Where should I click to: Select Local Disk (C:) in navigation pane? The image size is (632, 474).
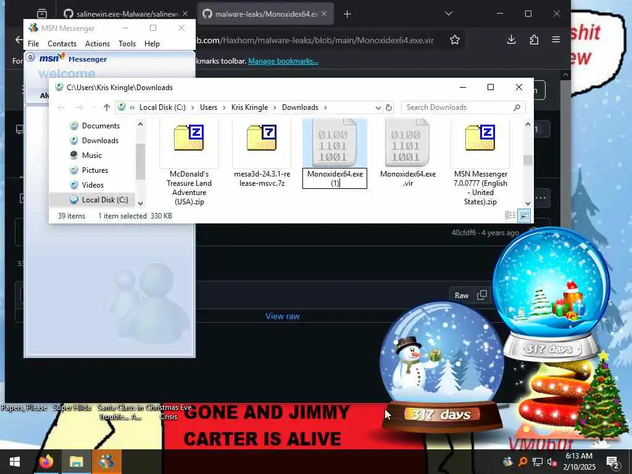pos(105,199)
